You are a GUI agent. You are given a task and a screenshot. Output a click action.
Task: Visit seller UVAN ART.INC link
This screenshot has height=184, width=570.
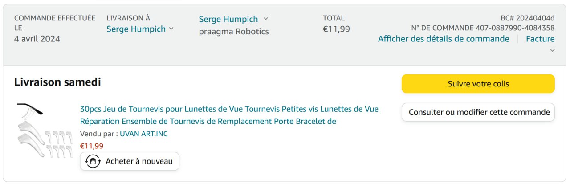[x=144, y=134]
